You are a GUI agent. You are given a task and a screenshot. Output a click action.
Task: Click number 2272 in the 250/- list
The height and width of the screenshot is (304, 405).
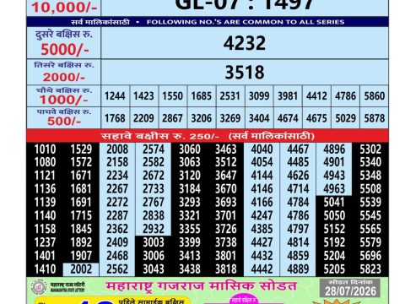[x=117, y=203]
